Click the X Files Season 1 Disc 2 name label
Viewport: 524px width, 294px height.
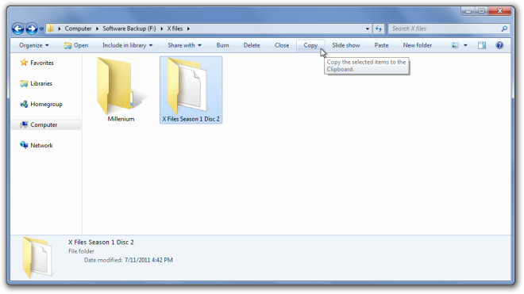point(191,119)
